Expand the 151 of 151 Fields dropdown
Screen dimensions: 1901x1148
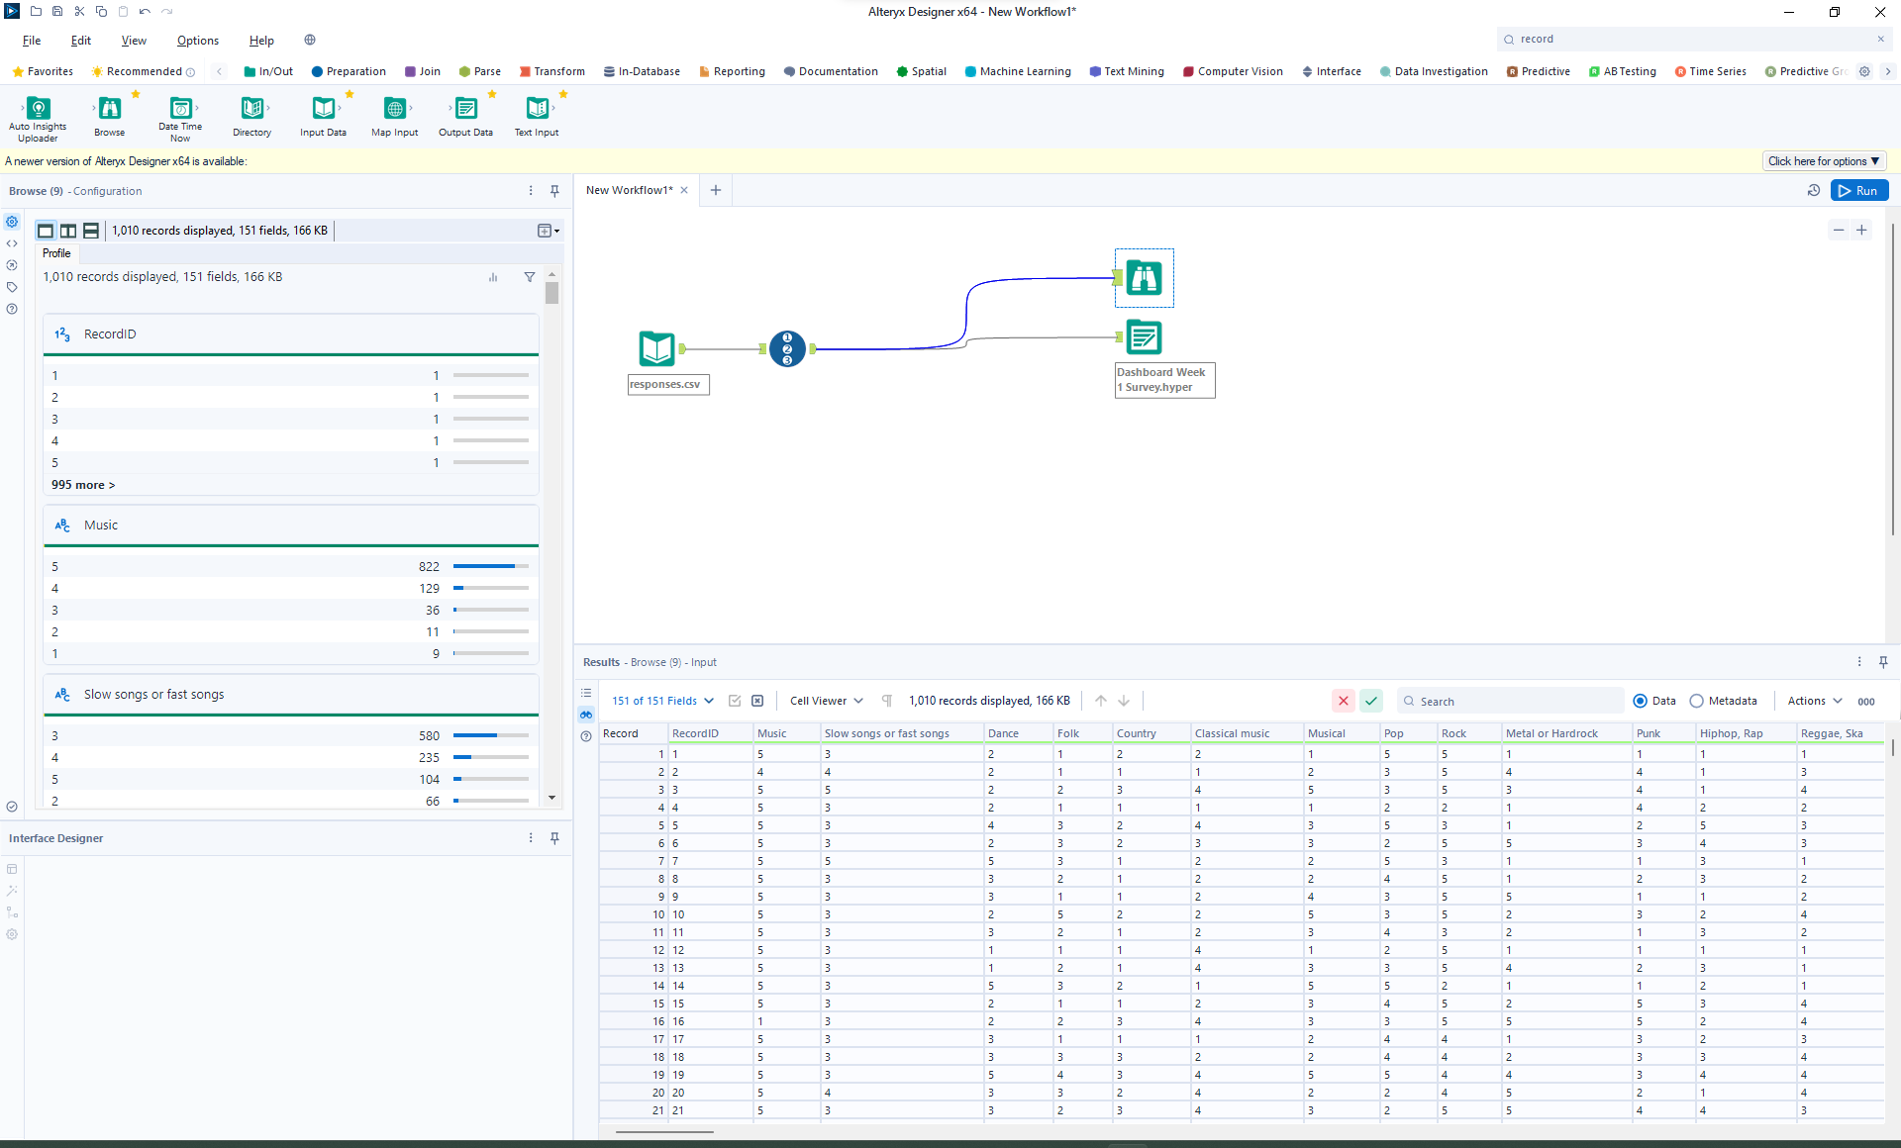point(662,701)
